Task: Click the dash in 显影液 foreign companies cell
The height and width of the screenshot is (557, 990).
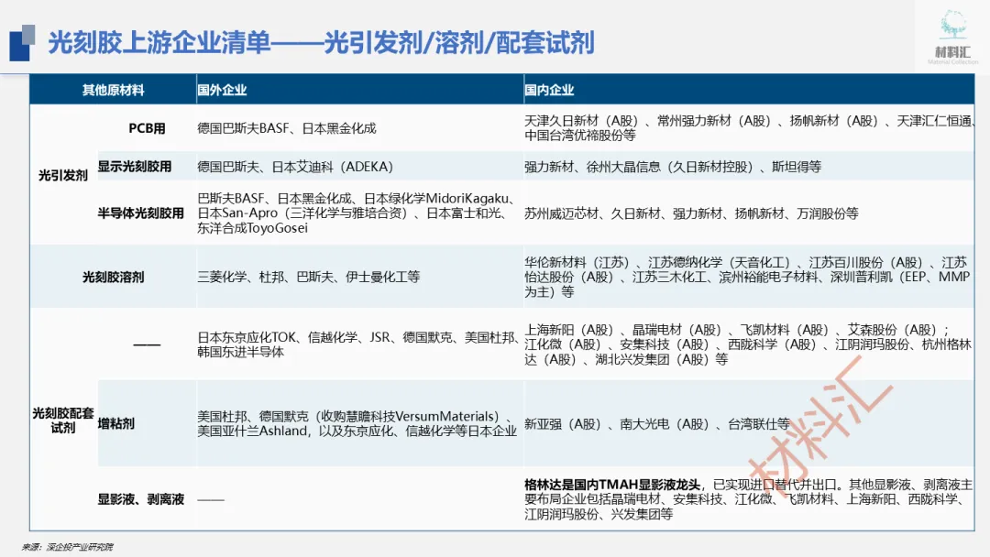Action: 211,499
